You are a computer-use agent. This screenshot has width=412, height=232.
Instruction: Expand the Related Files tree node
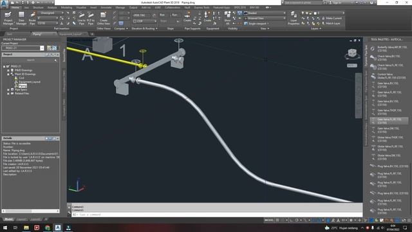pos(8,93)
